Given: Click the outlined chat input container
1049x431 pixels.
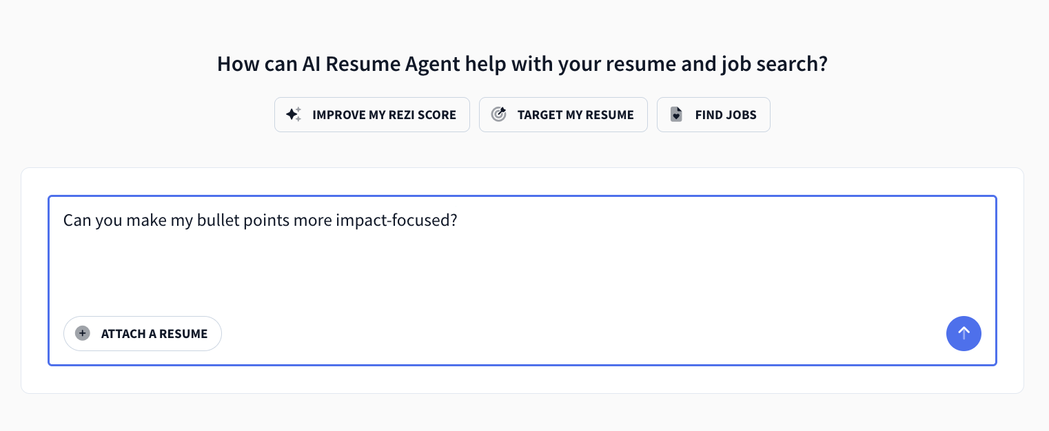Looking at the screenshot, I should pos(522,280).
